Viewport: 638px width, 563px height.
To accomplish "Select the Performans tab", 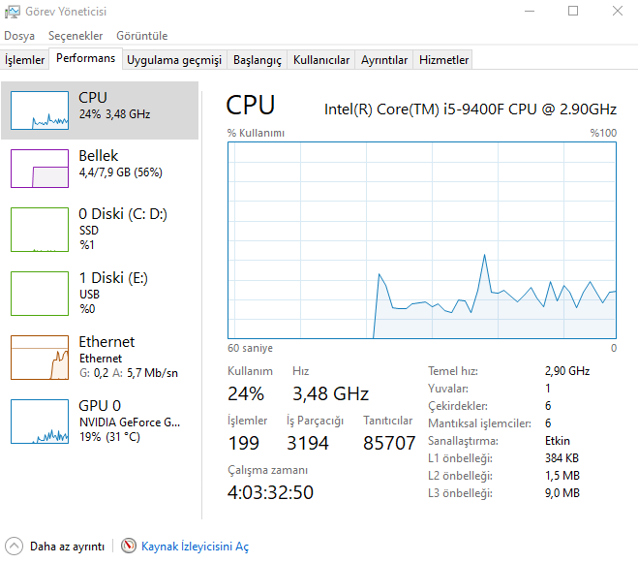I will click(85, 58).
